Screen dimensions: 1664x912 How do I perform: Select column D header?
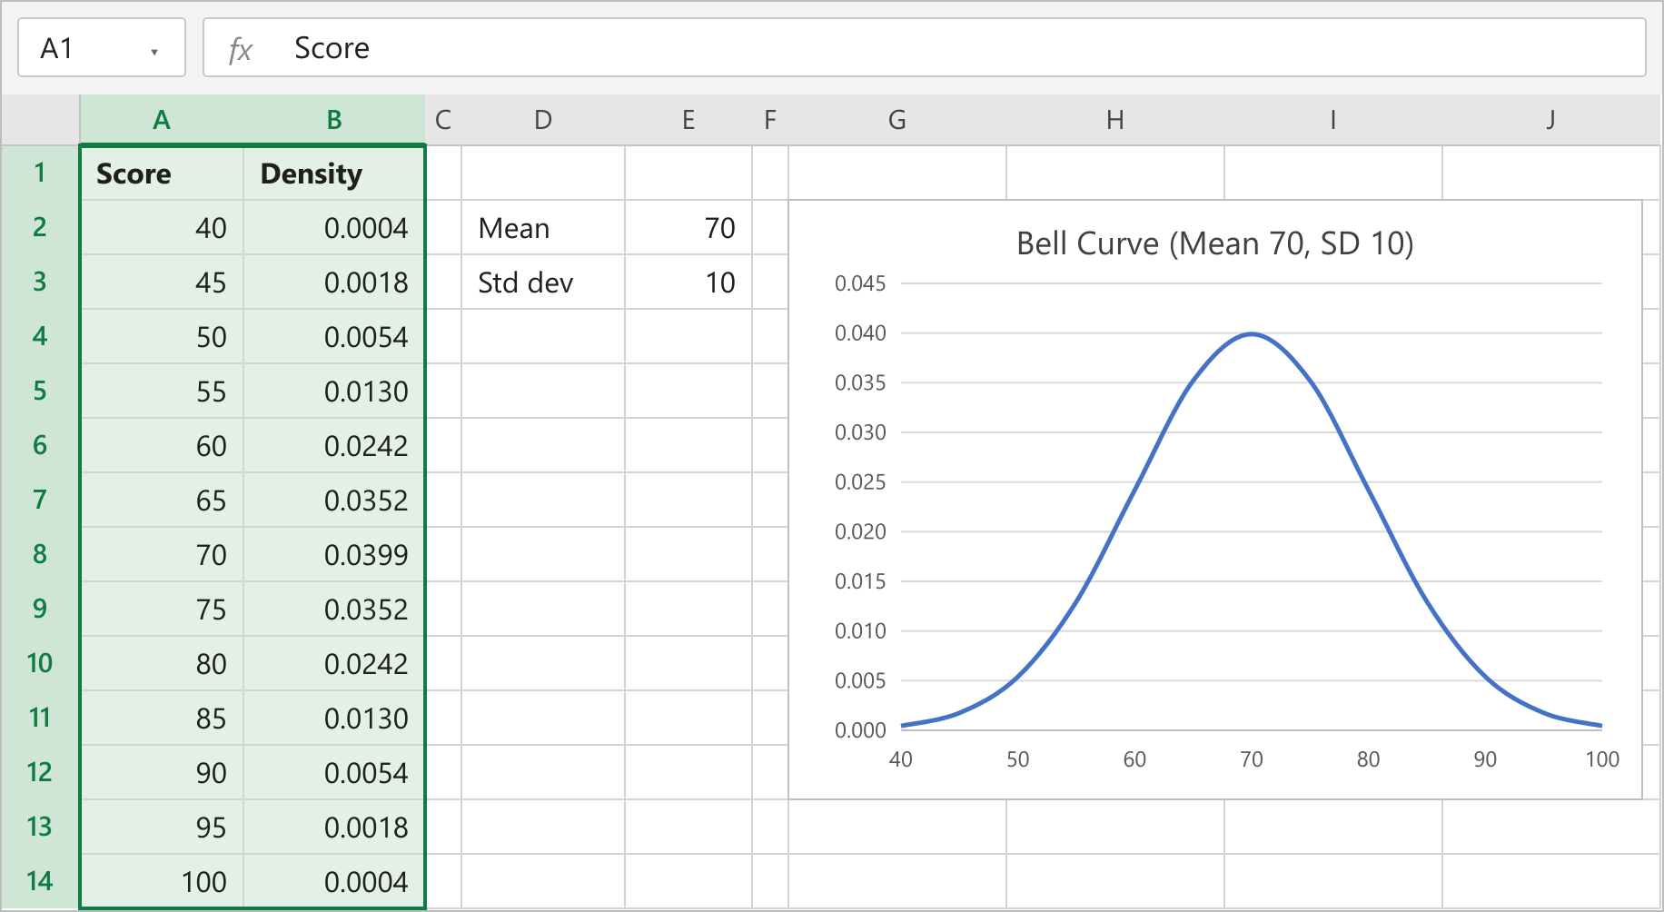pyautogui.click(x=543, y=120)
